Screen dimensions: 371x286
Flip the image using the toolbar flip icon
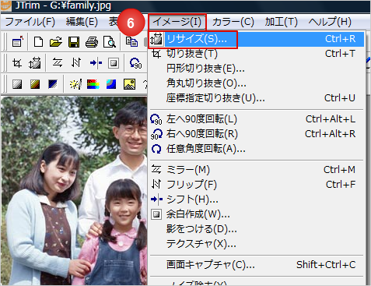[76, 63]
